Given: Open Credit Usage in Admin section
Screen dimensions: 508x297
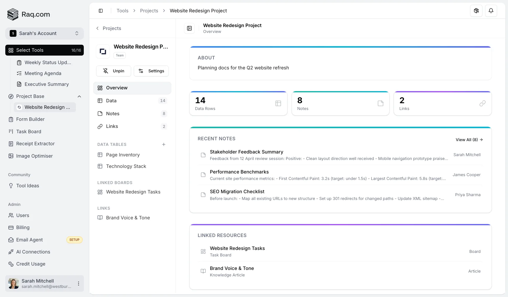Looking at the screenshot, I should [31, 264].
